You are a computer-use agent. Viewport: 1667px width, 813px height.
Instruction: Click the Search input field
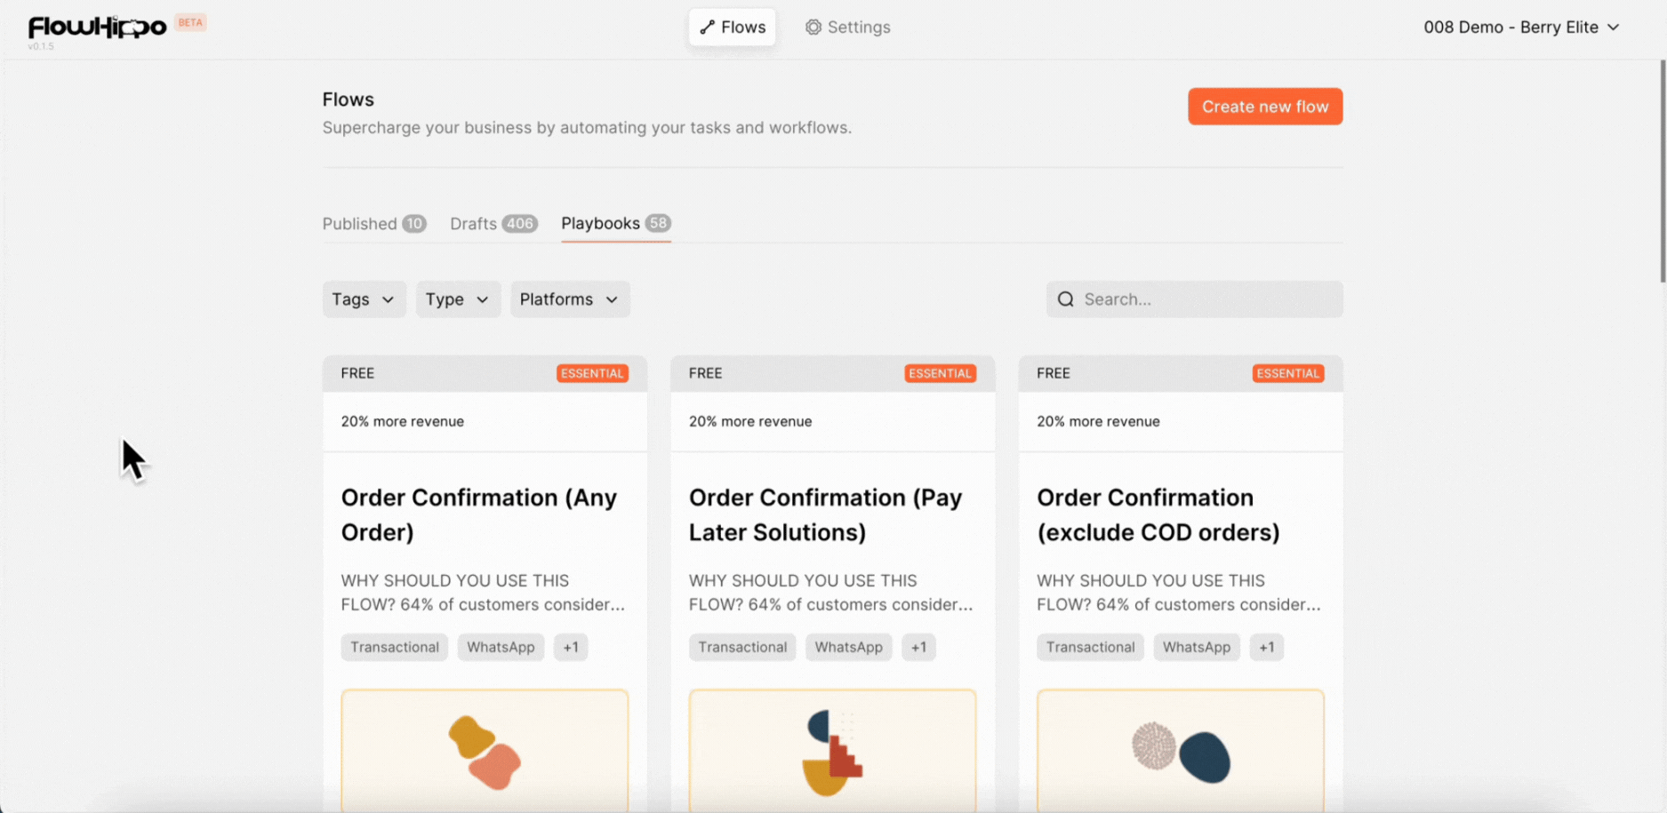[1194, 299]
